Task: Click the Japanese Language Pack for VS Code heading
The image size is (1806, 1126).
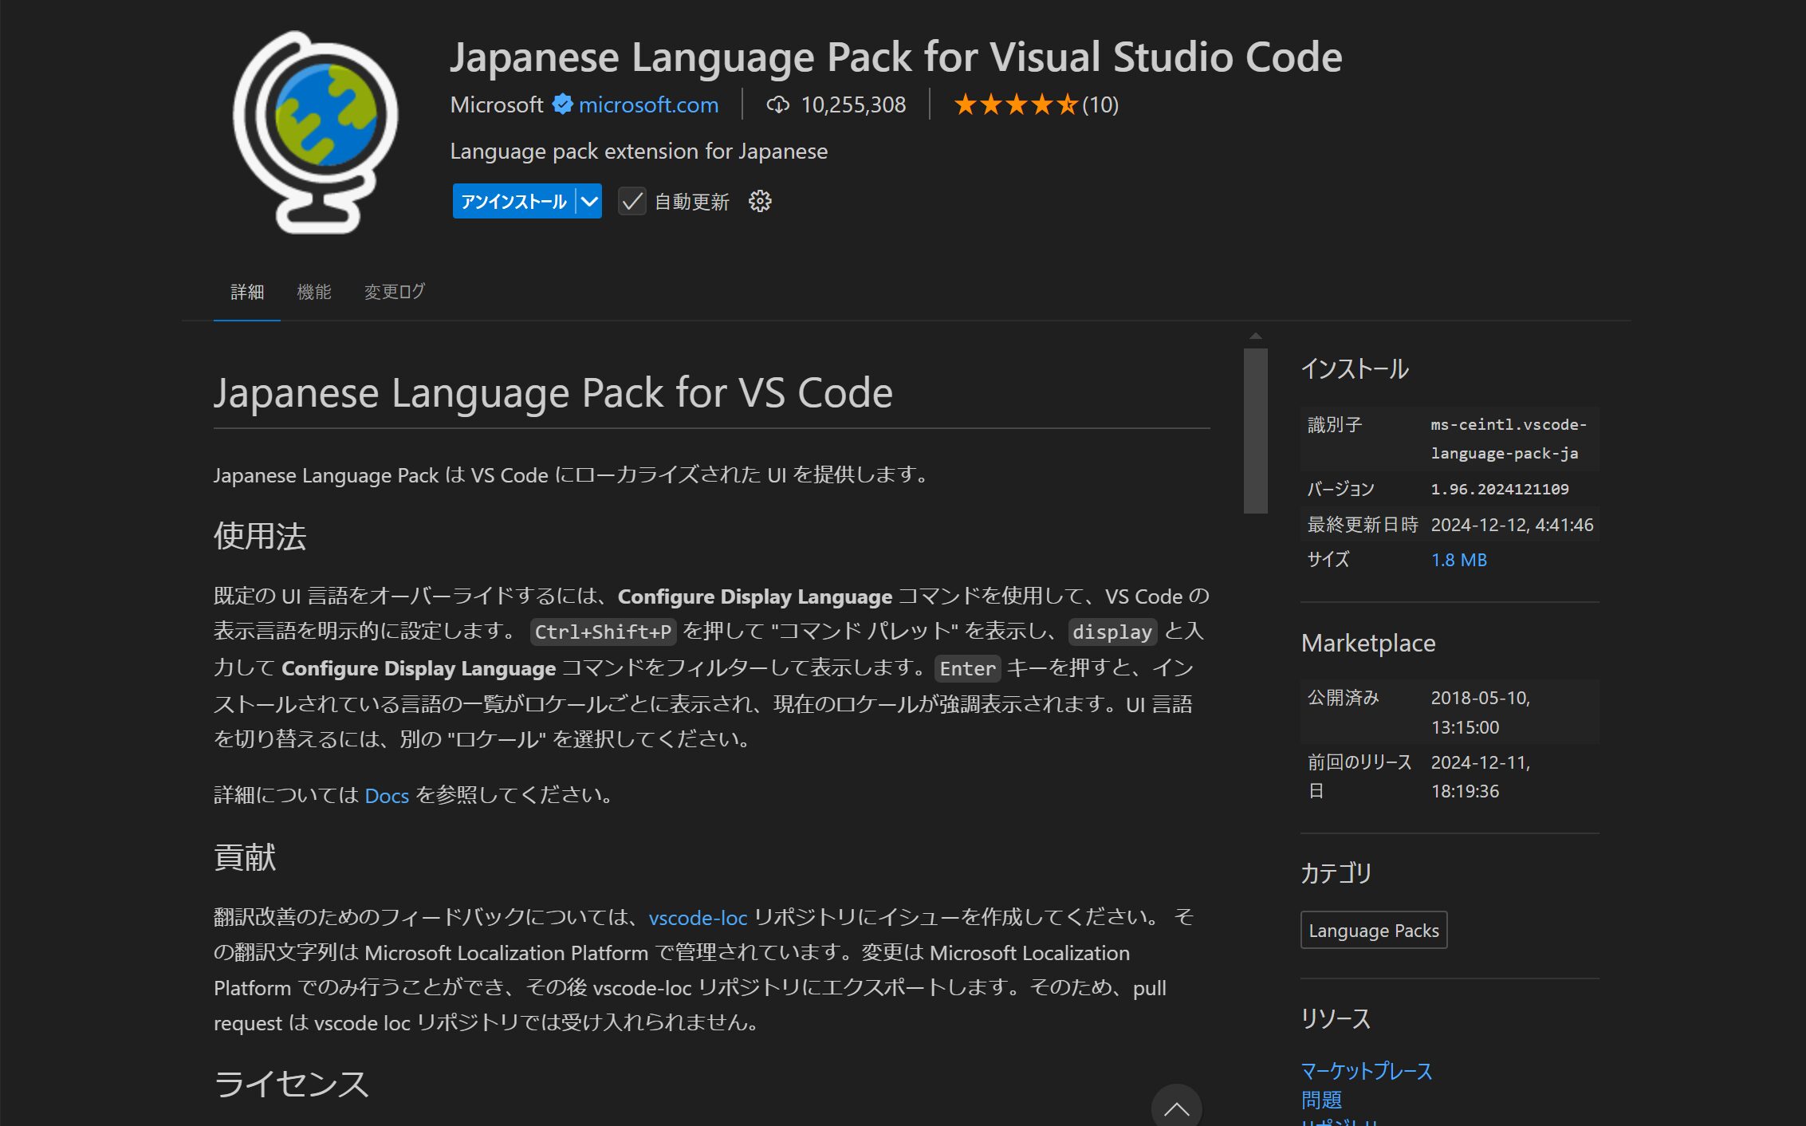Action: [x=553, y=393]
